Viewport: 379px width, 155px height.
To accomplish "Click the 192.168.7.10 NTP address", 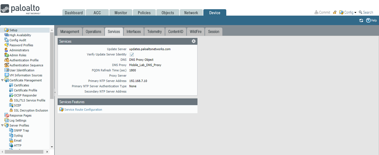I will [138, 81].
